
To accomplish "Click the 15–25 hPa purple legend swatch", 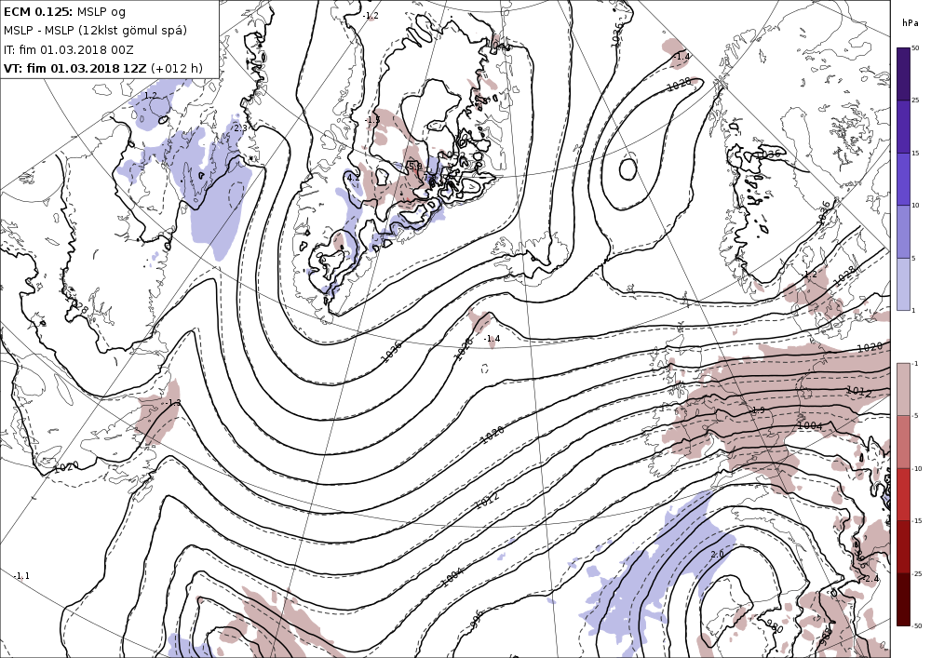I will (x=903, y=127).
